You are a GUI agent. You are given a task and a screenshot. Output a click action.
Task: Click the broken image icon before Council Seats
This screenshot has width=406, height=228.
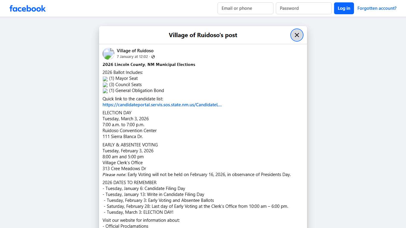tap(105, 85)
